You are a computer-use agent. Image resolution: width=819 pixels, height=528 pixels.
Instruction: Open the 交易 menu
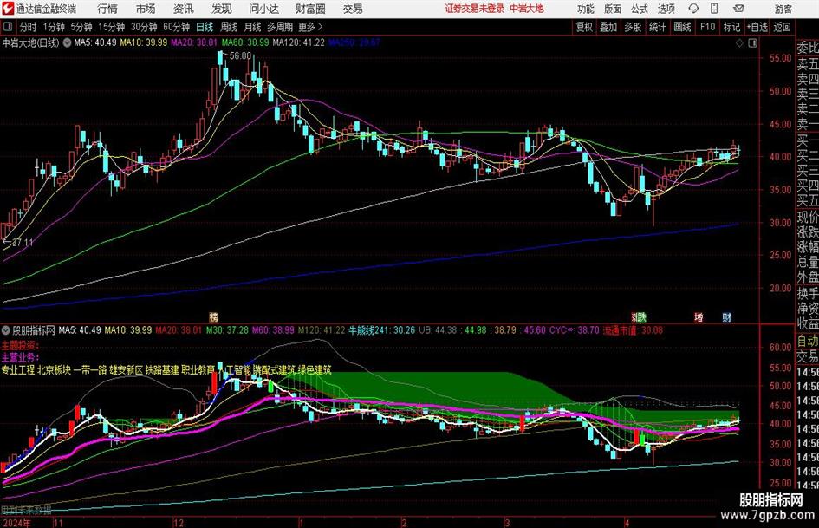tap(353, 9)
